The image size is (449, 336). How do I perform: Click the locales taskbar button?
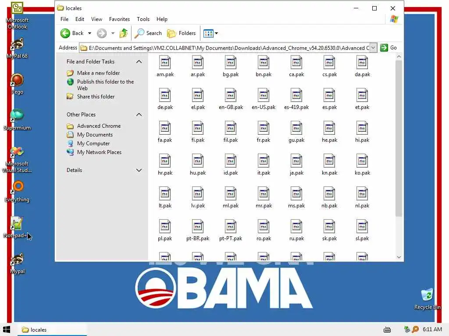(x=53, y=330)
